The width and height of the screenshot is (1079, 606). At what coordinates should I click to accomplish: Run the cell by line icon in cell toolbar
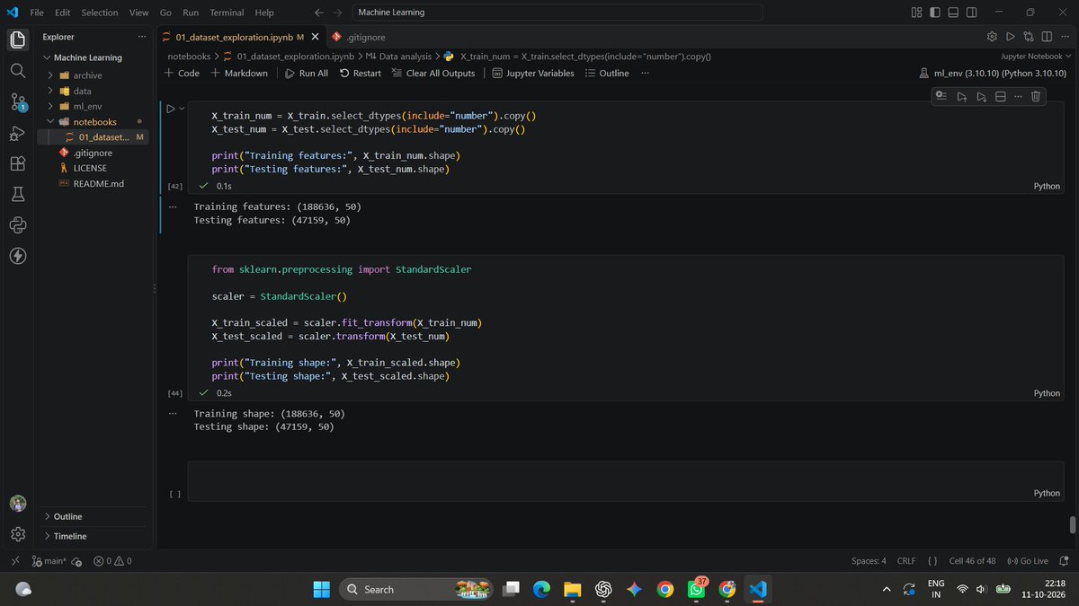tap(941, 96)
